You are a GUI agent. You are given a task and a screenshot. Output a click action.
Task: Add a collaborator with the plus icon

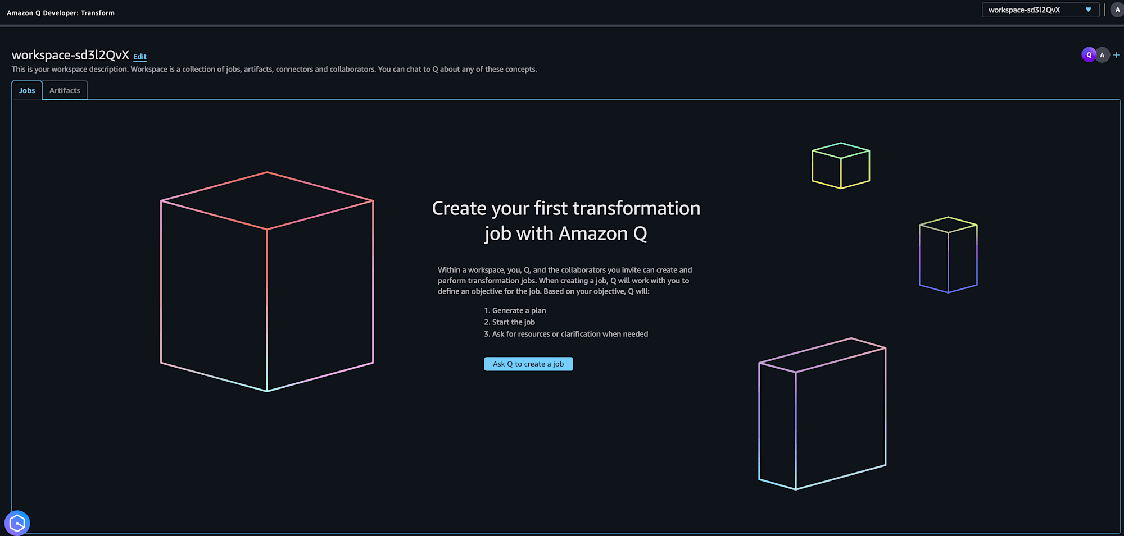coord(1117,55)
